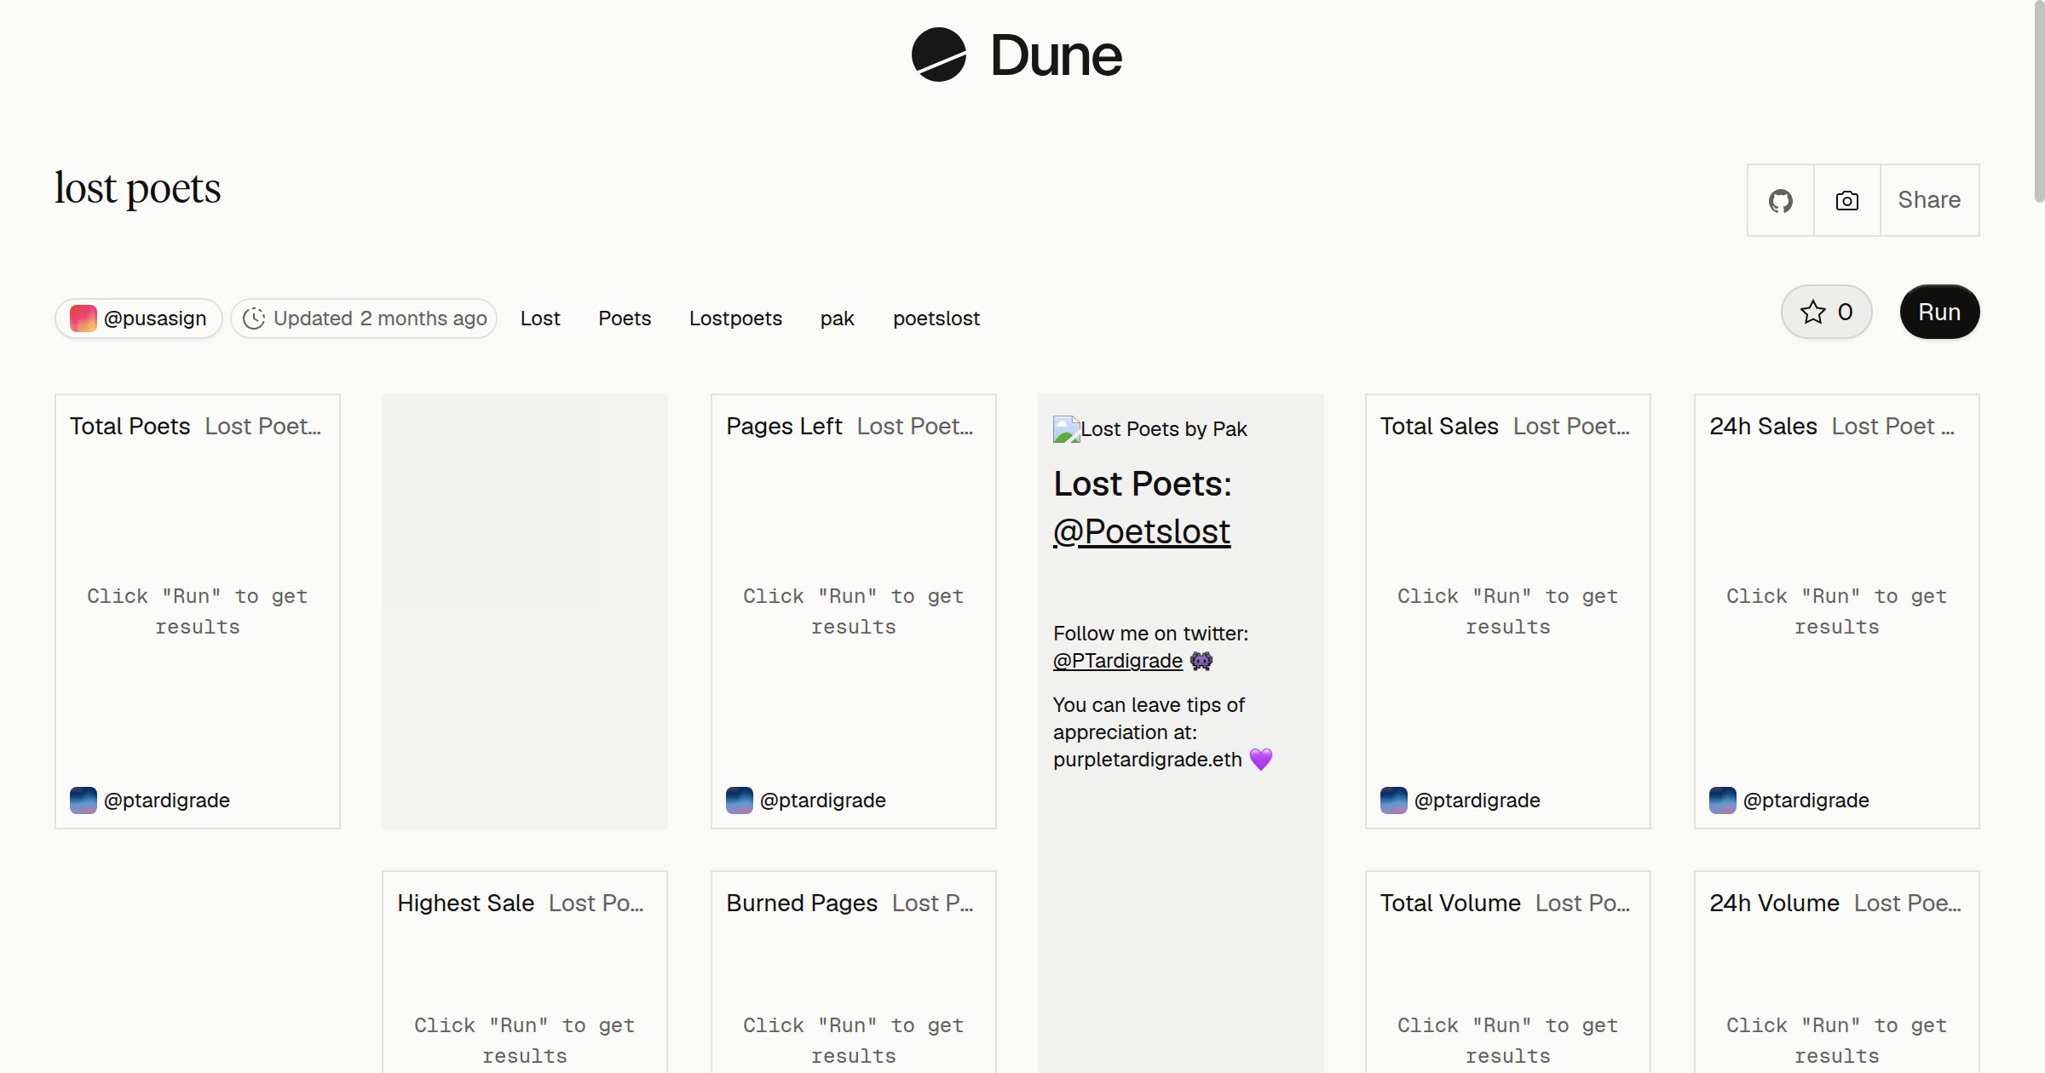Click the 'Updated 2 months ago' text
Screen dimensions: 2045x1073
(x=380, y=318)
